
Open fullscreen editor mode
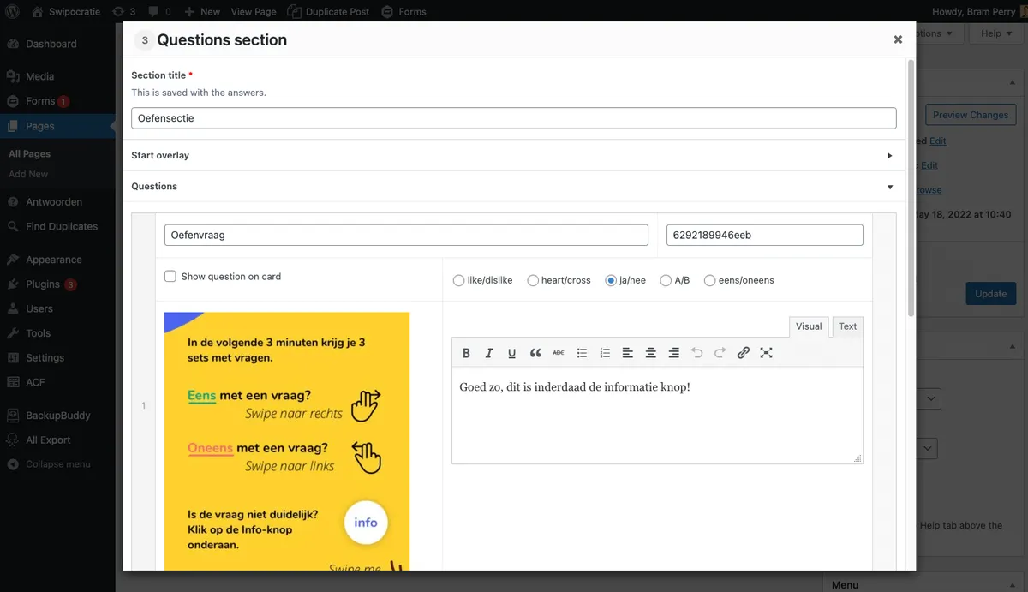click(x=767, y=353)
